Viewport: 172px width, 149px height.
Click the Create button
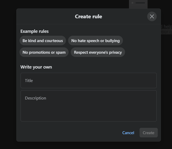tap(149, 133)
